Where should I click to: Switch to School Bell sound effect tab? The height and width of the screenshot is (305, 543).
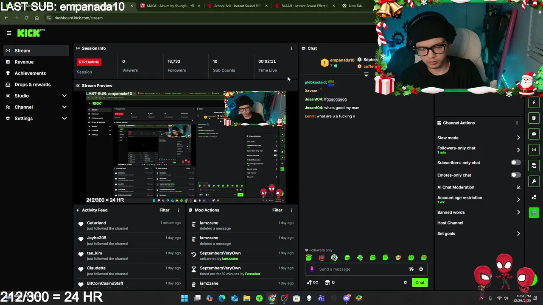[238, 6]
